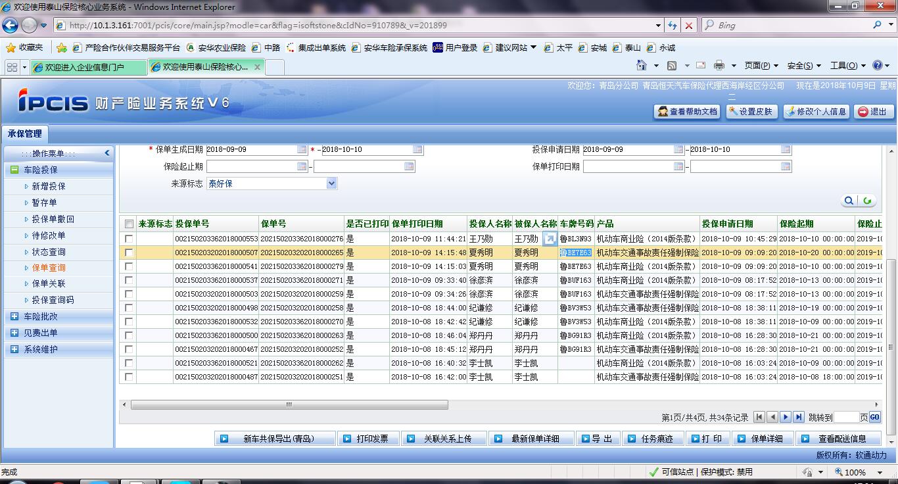Toggle the select-all checkbox in table header
Image resolution: width=898 pixels, height=484 pixels.
click(129, 224)
